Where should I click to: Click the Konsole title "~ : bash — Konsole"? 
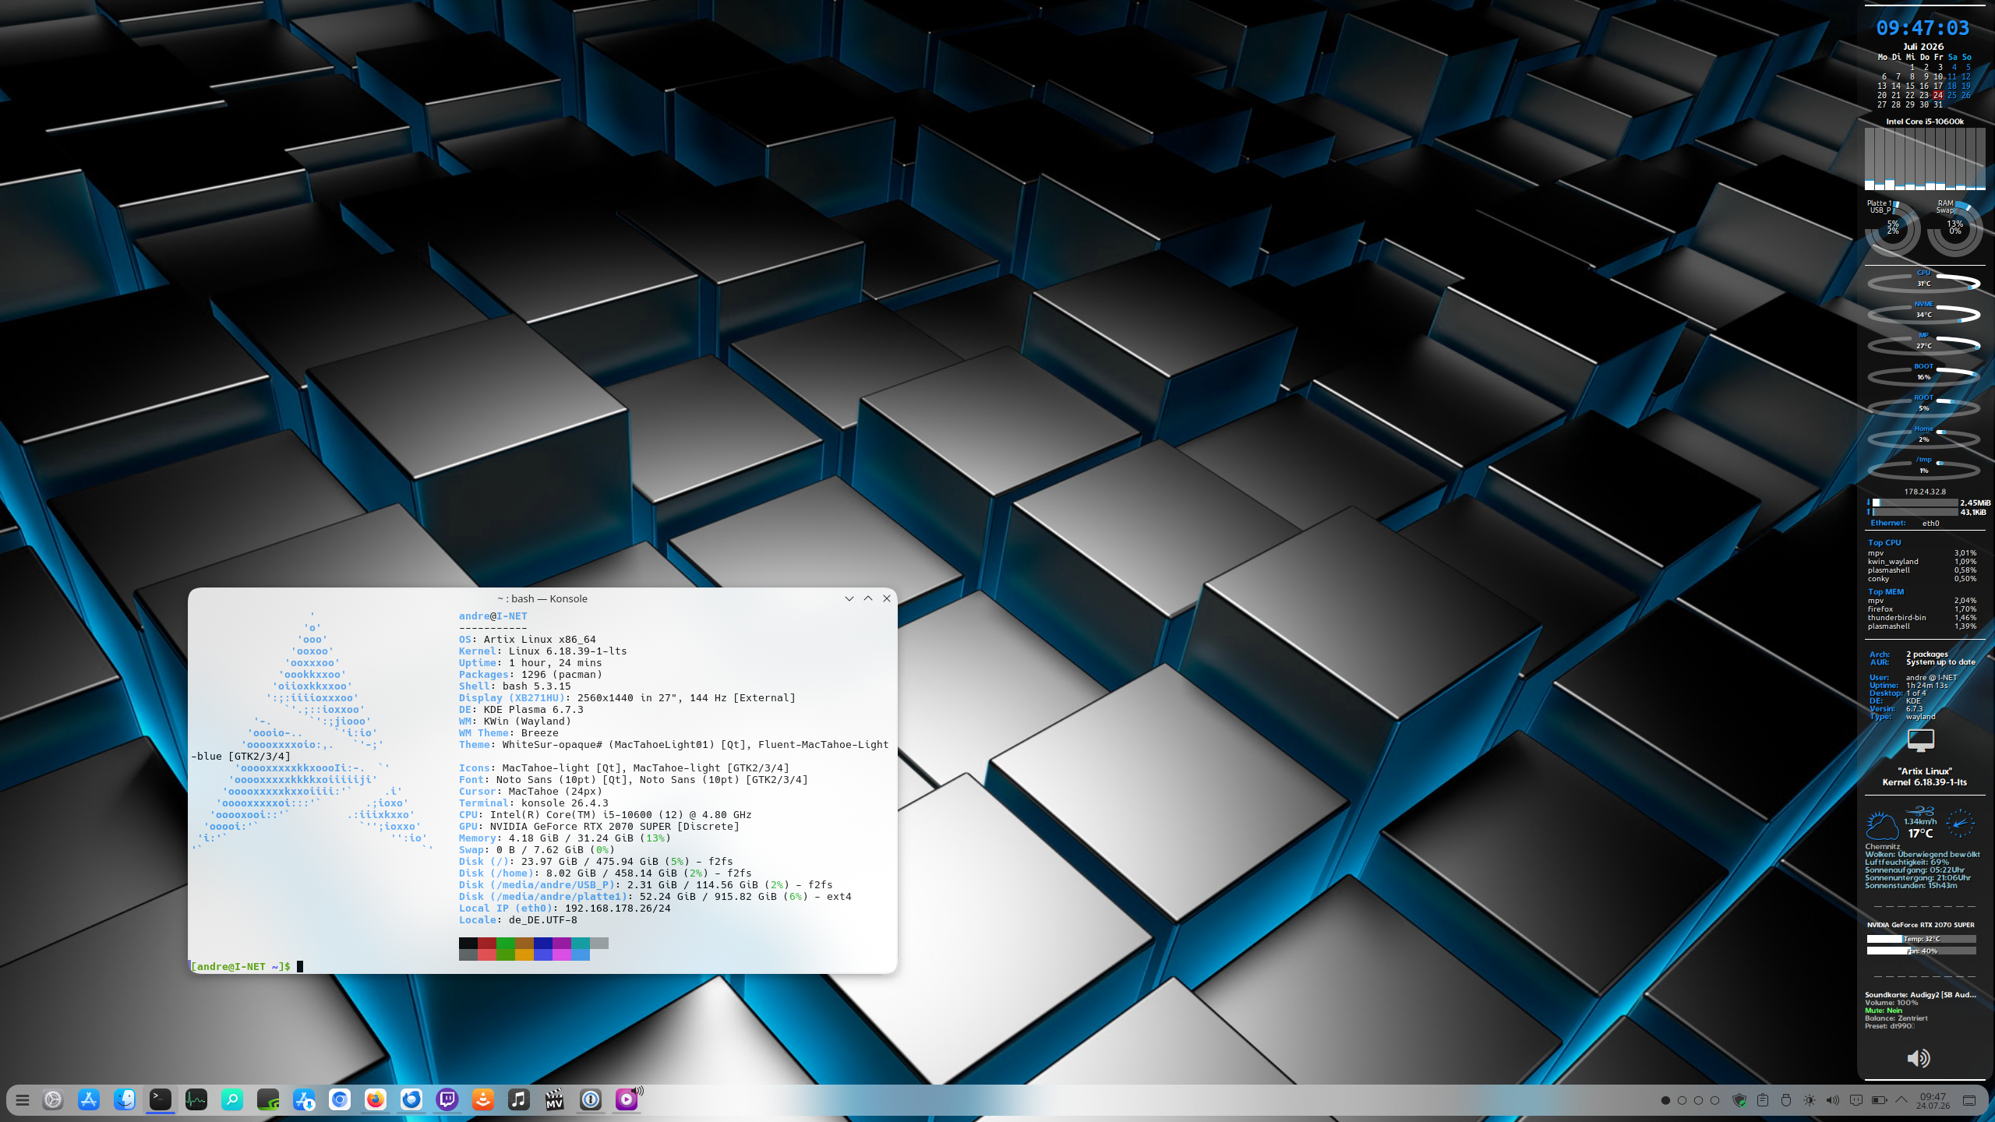(x=542, y=598)
